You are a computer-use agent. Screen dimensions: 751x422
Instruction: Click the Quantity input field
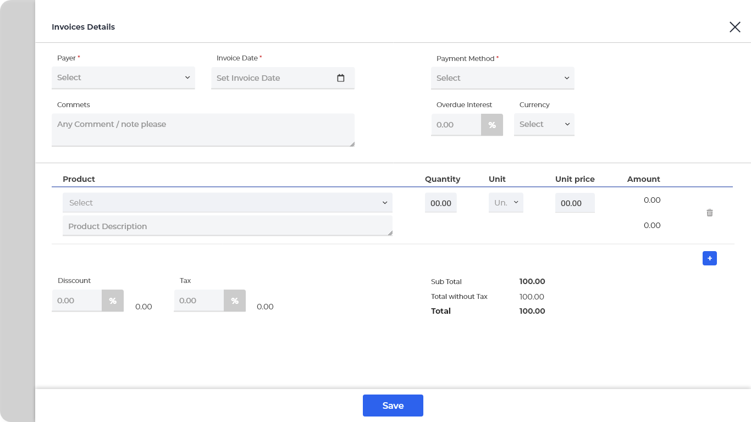coord(440,203)
